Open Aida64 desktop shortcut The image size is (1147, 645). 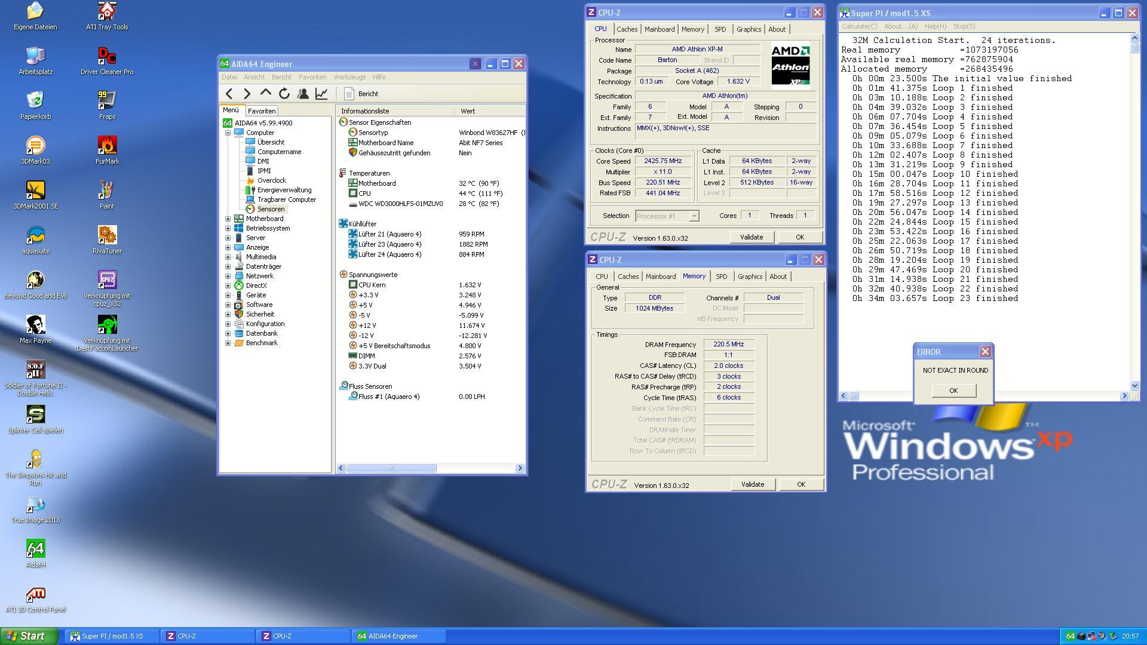coord(35,554)
